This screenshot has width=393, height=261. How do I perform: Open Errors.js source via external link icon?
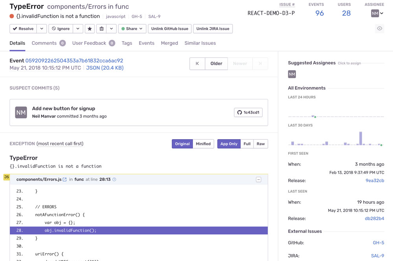coord(65,180)
